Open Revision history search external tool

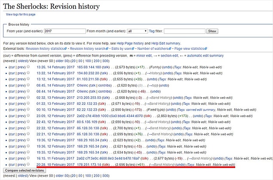click(x=89, y=49)
